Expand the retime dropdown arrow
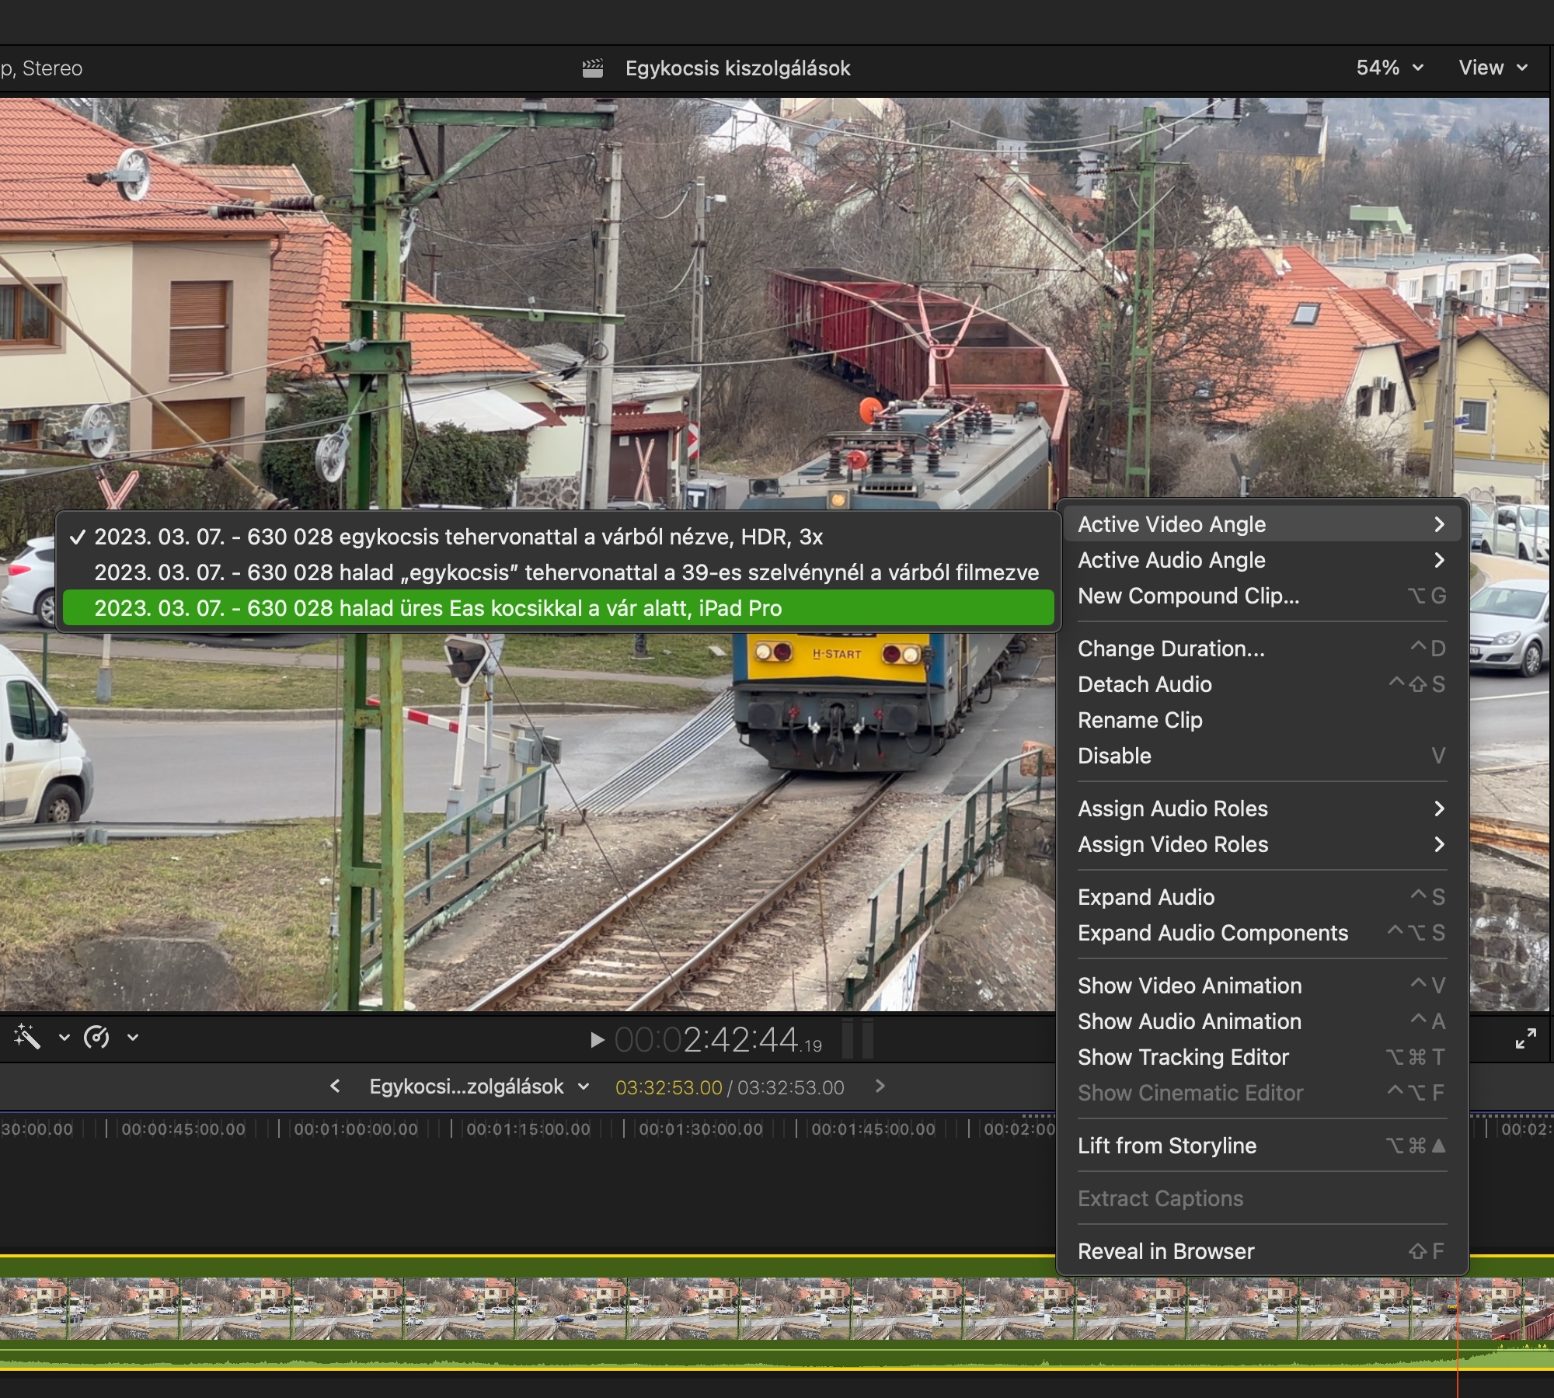 tap(133, 1038)
